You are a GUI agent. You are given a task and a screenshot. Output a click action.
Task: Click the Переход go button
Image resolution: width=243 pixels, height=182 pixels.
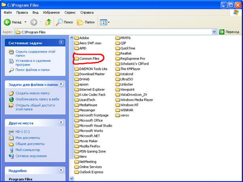[229, 32]
